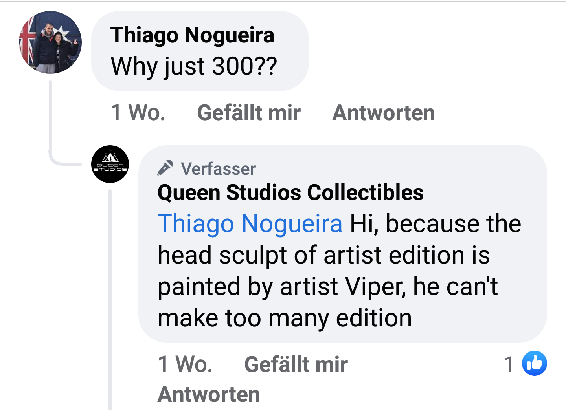Screen dimensions: 566x410
Task: Open the '1 Wo.' timestamp under Queen Studios reply
Action: coord(185,364)
